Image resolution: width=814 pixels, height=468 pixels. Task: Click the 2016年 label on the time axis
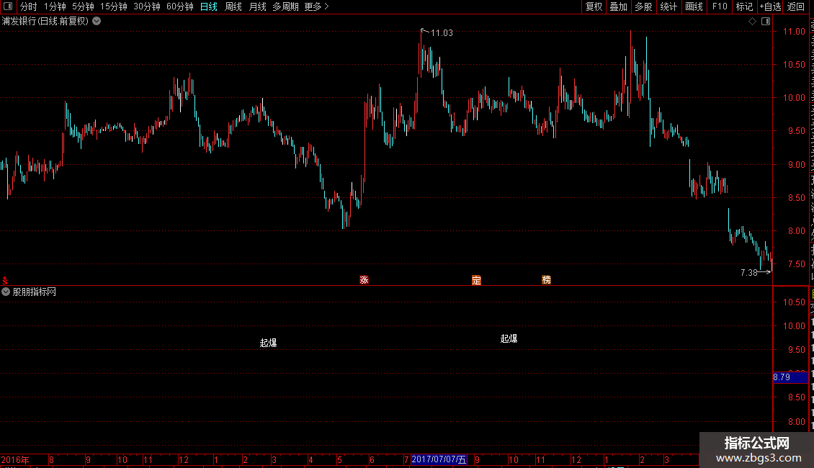tap(15, 459)
